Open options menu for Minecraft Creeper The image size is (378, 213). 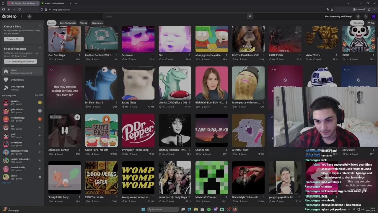[226, 197]
